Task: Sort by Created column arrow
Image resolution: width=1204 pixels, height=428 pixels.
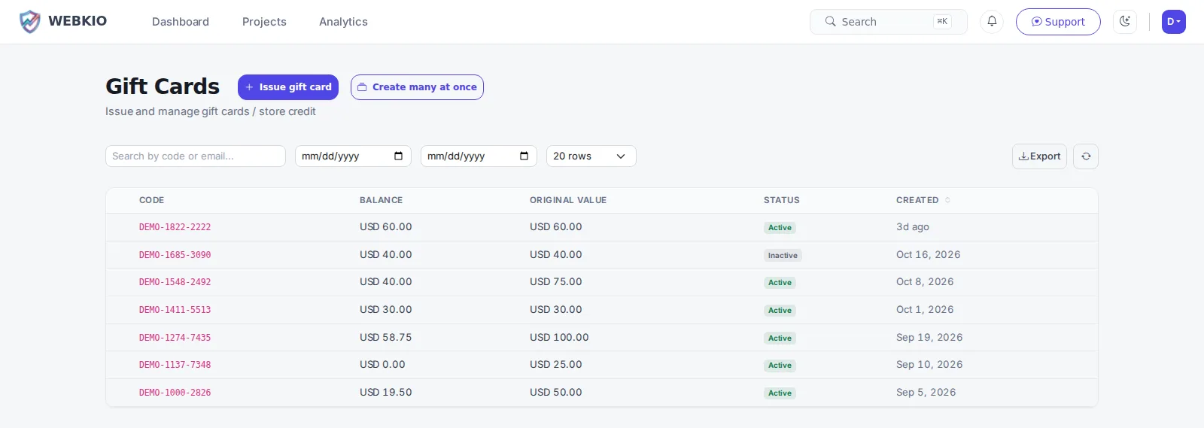Action: click(947, 200)
